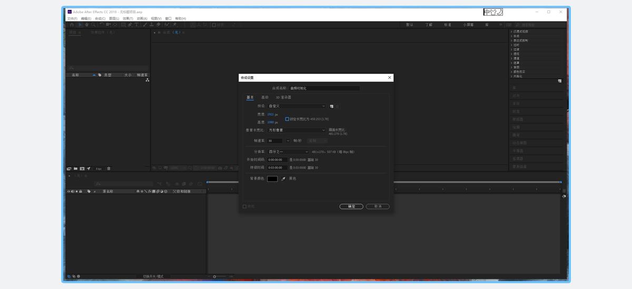632x289 pixels.
Task: Click the 高度 value 1080
Action: (270, 122)
